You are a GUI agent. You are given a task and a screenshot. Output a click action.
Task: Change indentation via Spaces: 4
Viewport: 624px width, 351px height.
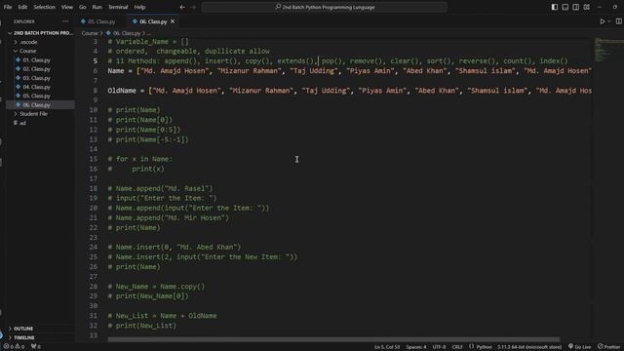coord(416,347)
